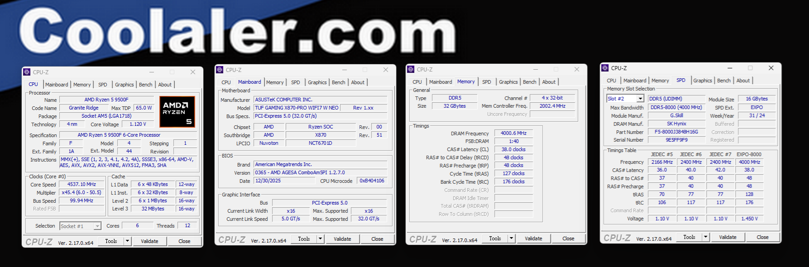This screenshot has width=809, height=267.
Task: Click CPU-Z app icon in SPD window title
Action: click(x=605, y=68)
